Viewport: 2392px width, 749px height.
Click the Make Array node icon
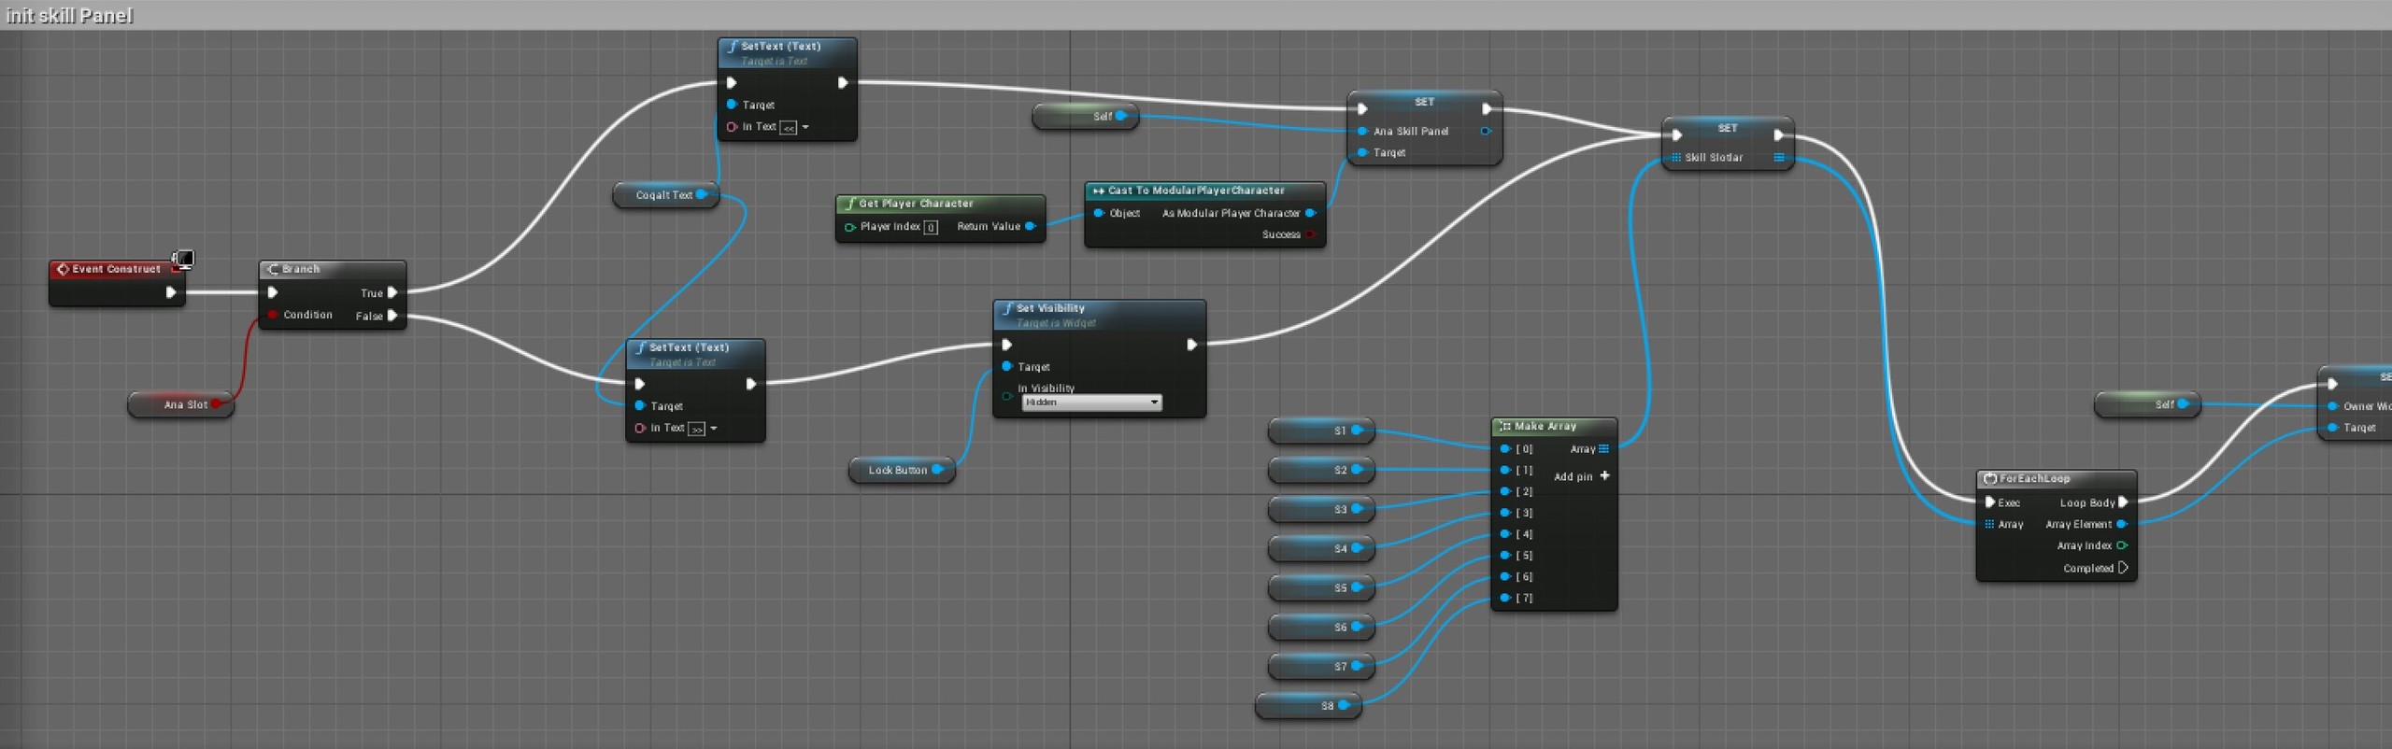pos(1504,426)
